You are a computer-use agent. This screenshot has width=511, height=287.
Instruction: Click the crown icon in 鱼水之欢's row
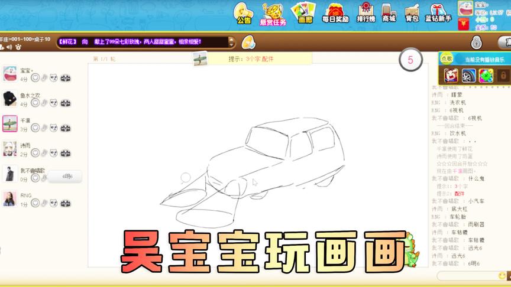(66, 103)
